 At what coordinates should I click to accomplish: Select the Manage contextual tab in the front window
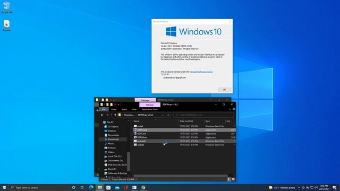(150, 105)
